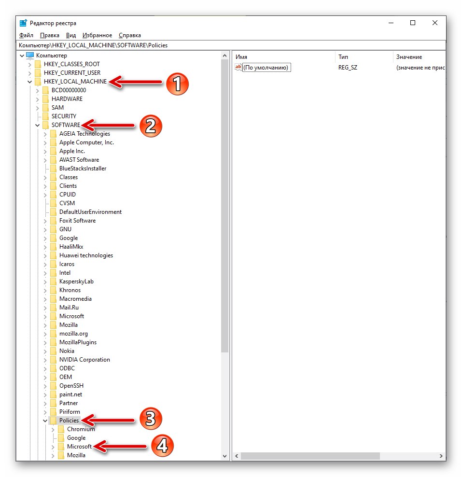Open the Правка menu
The image size is (462, 477).
pos(50,35)
